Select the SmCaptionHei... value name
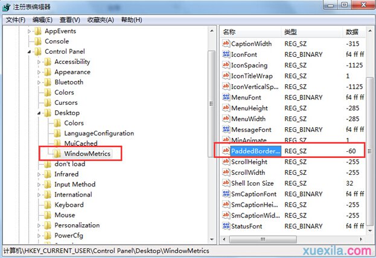 (x=255, y=205)
